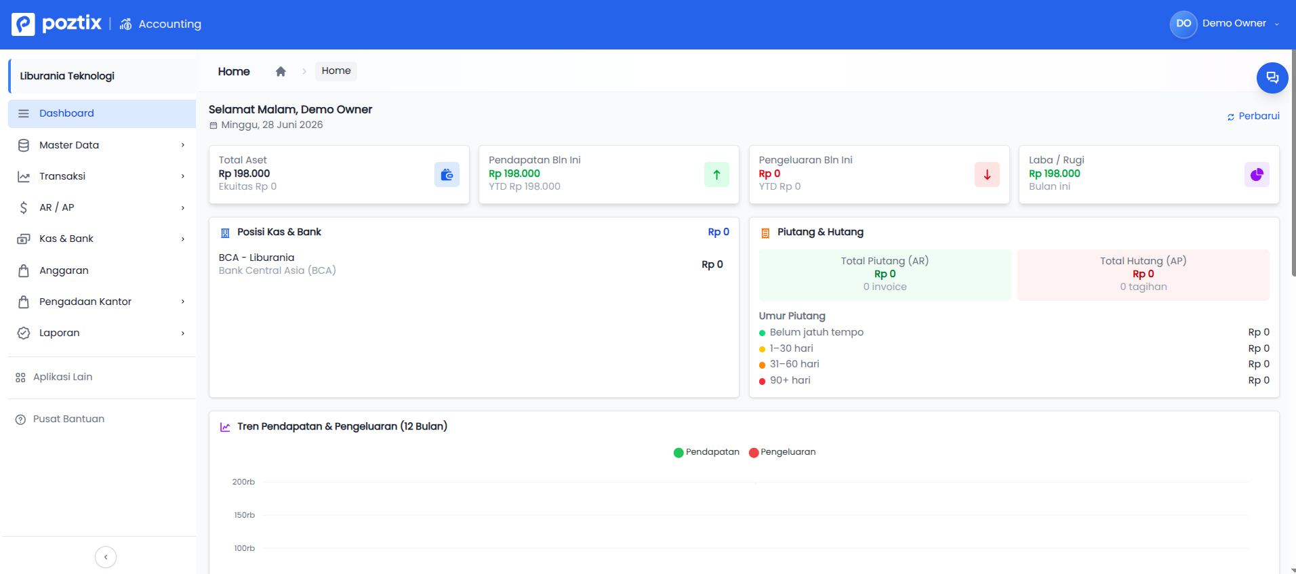Expand the Transaksi submenu
1296x574 pixels.
click(x=102, y=176)
